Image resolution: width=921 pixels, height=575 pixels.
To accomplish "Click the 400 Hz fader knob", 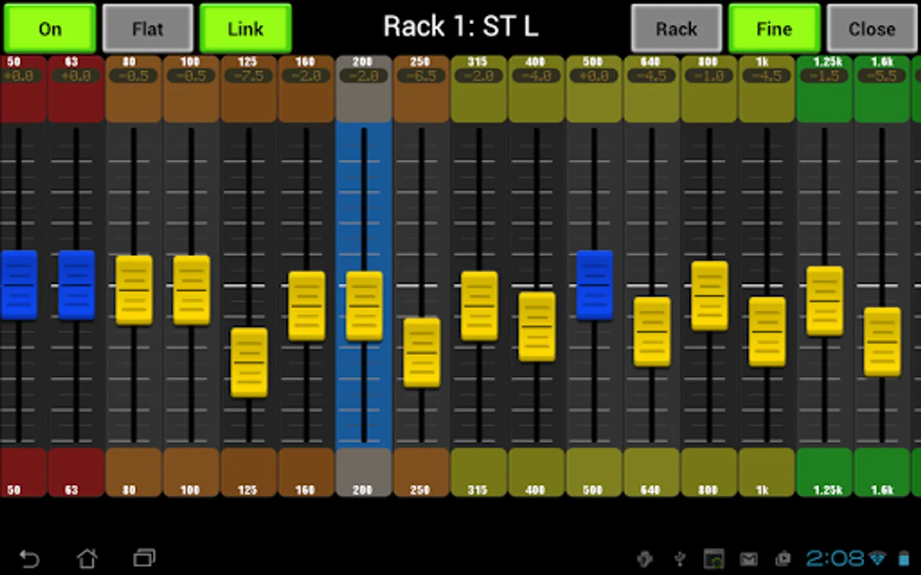I will click(537, 326).
